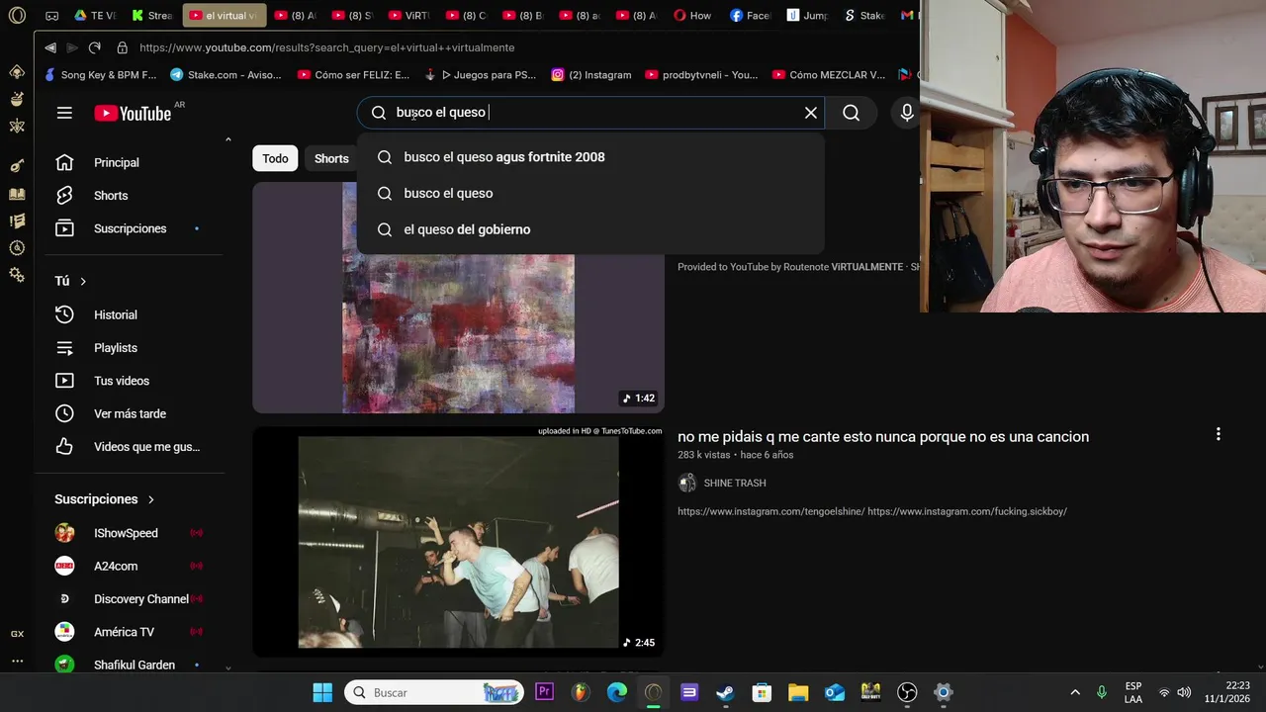Open bookmark 'prodbytvneli - You...'
The width and height of the screenshot is (1266, 712).
coord(701,74)
